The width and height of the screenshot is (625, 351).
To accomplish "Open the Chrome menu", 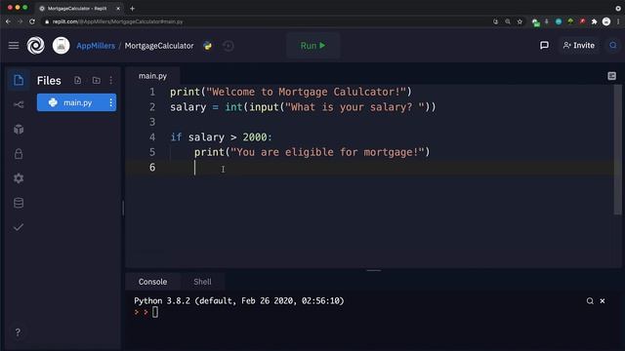I will point(618,21).
